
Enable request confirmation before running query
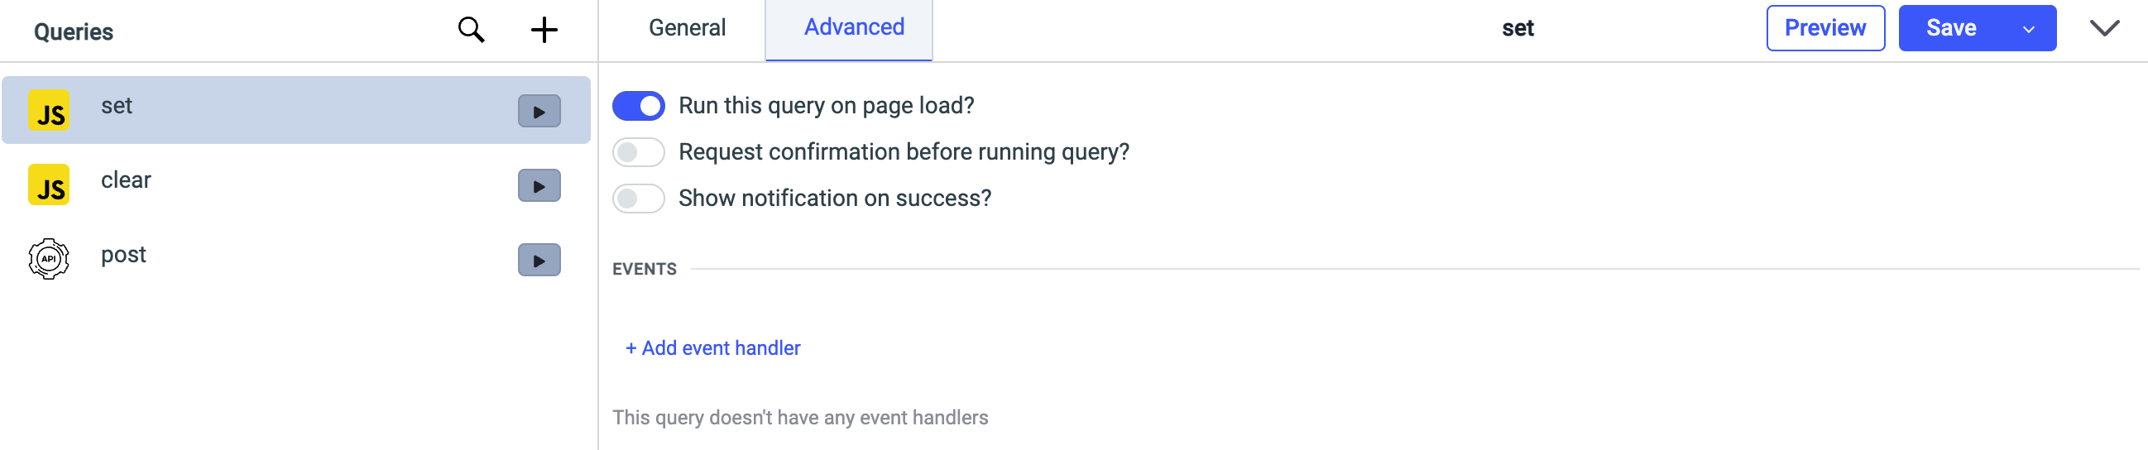(638, 152)
